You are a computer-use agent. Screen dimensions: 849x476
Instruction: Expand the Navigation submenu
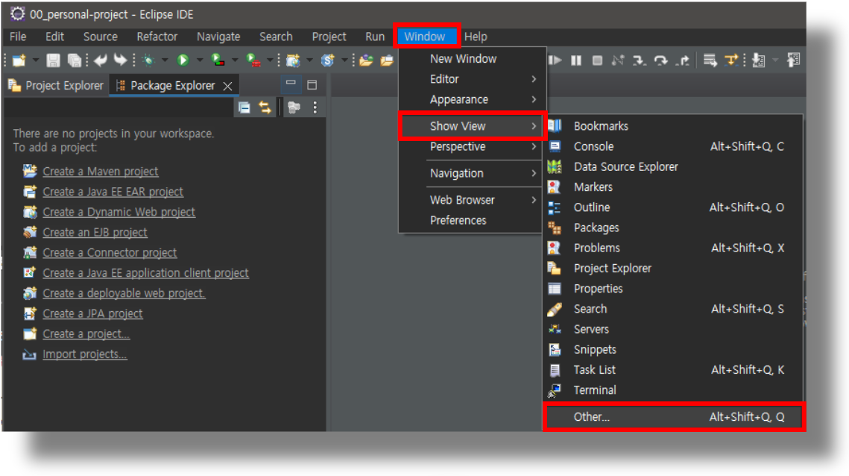tap(471, 174)
